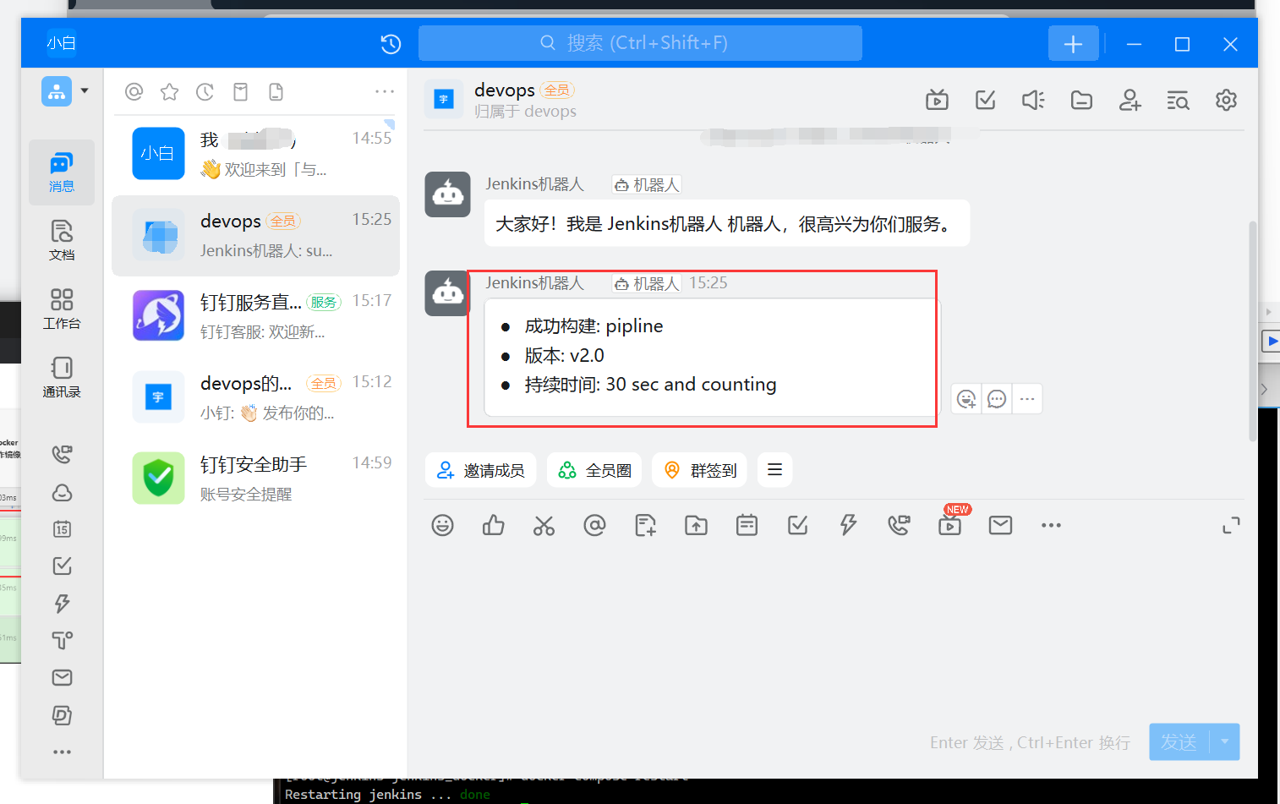Image resolution: width=1280 pixels, height=804 pixels.
Task: Open the 通讯录 contacts tab
Action: 62,377
